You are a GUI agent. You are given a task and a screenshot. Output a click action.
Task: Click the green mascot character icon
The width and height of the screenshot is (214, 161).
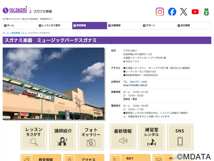coord(206,12)
